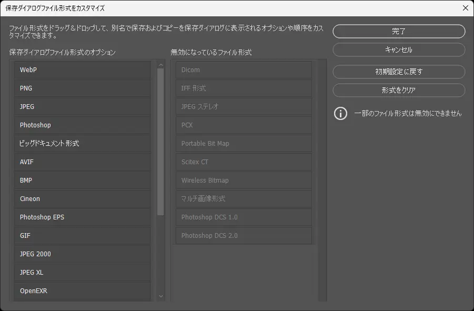Select ビッグドキュメント形式 row

pyautogui.click(x=82, y=144)
